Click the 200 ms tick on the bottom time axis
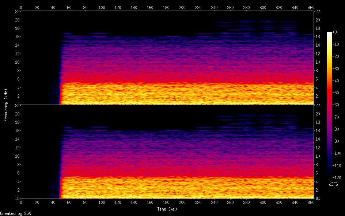Screen dimensions: 345x216 (182, 202)
